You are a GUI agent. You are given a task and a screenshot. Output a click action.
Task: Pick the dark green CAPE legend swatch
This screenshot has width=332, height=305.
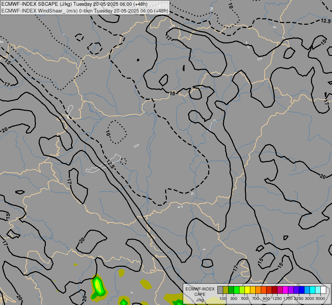click(231, 290)
